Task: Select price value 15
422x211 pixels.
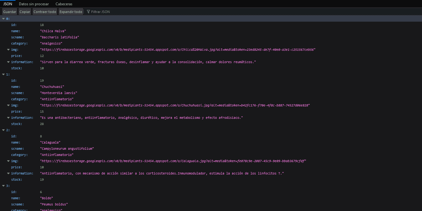Action: pos(42,111)
